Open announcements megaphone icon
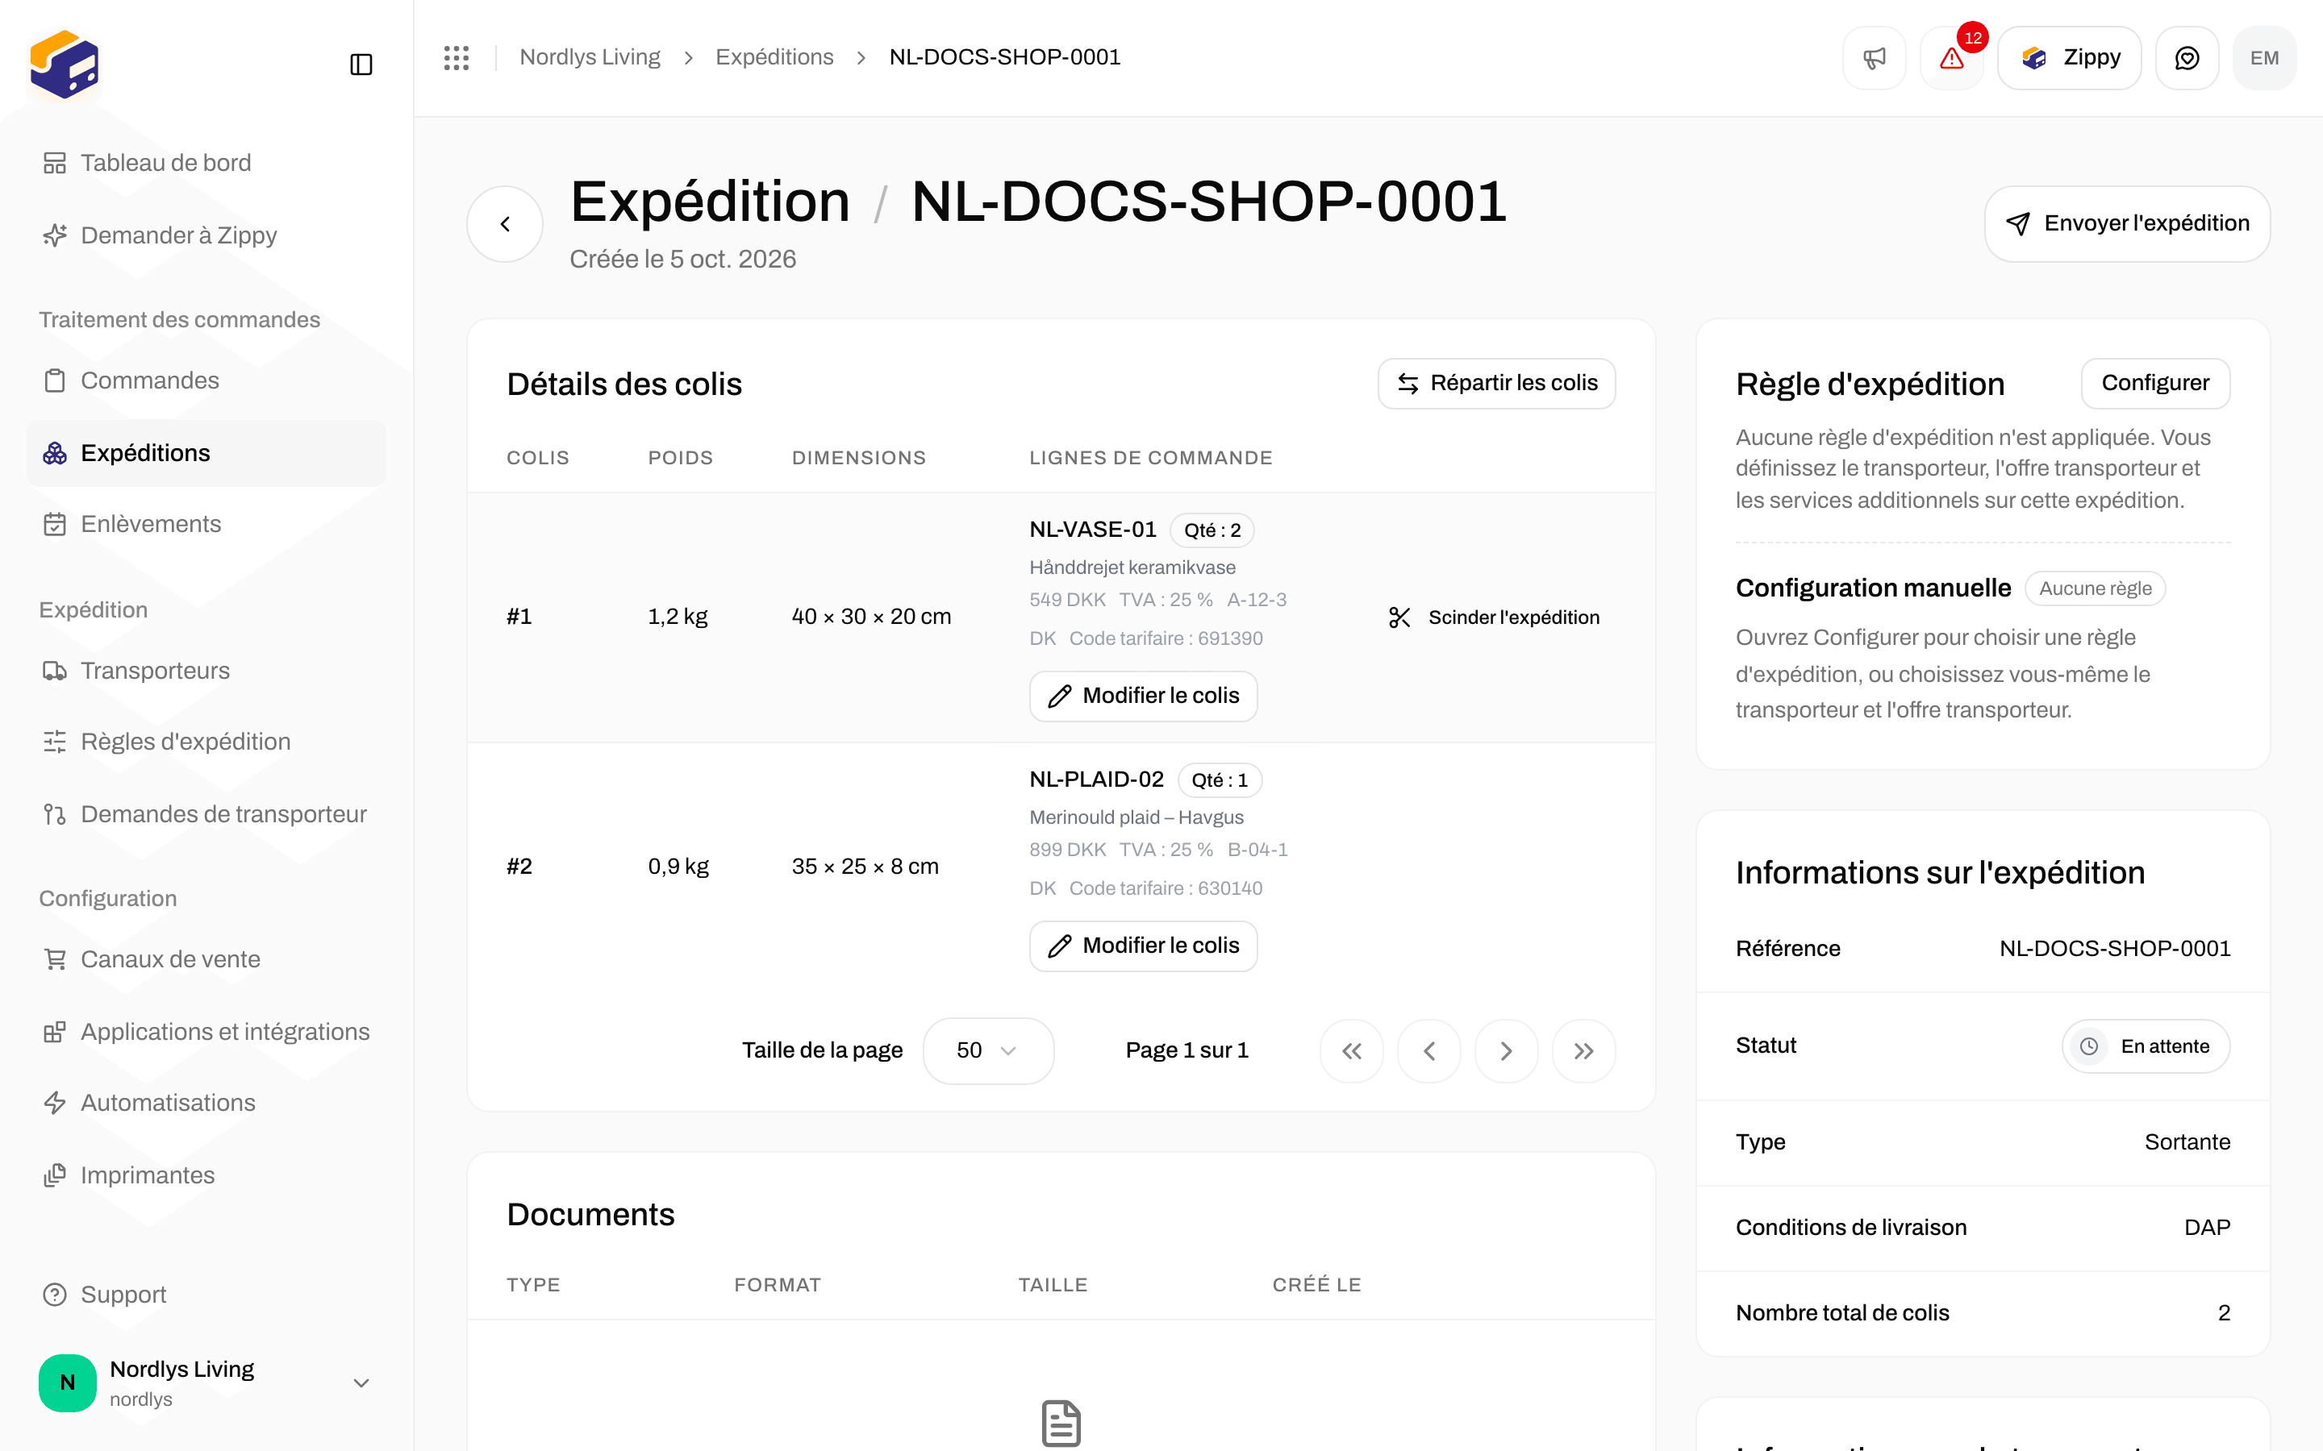The height and width of the screenshot is (1451, 2323). [1874, 59]
